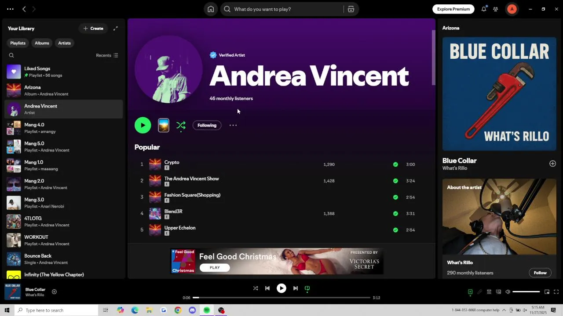Open Discord from the Windows taskbar

(x=192, y=310)
